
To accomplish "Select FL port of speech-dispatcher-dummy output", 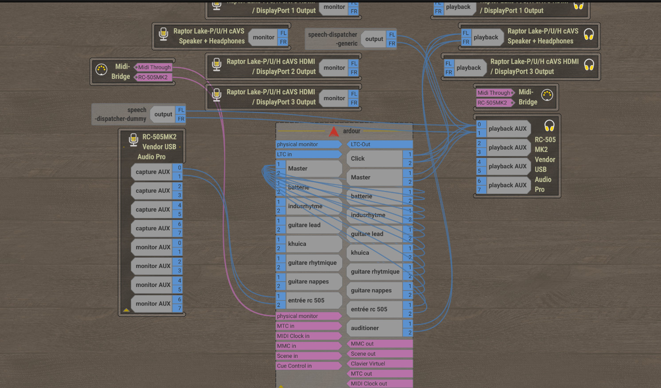I will [181, 110].
